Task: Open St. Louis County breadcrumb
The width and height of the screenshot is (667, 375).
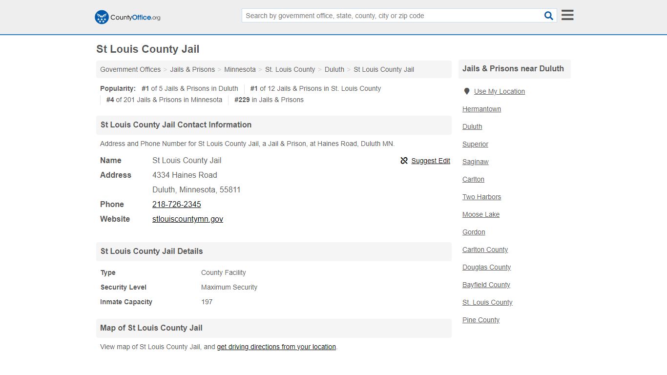Action: click(290, 69)
